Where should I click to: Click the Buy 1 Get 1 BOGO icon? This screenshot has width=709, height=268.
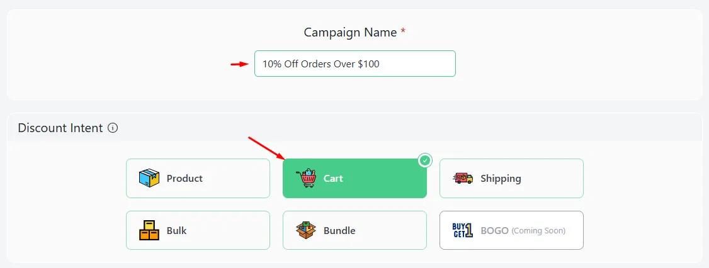click(463, 230)
